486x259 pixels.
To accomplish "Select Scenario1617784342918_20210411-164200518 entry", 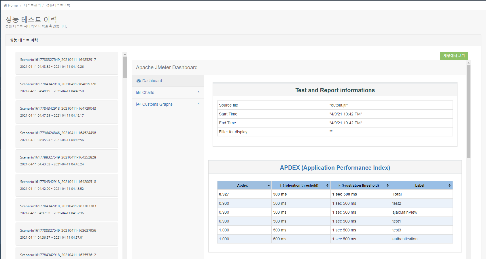I will [67, 185].
